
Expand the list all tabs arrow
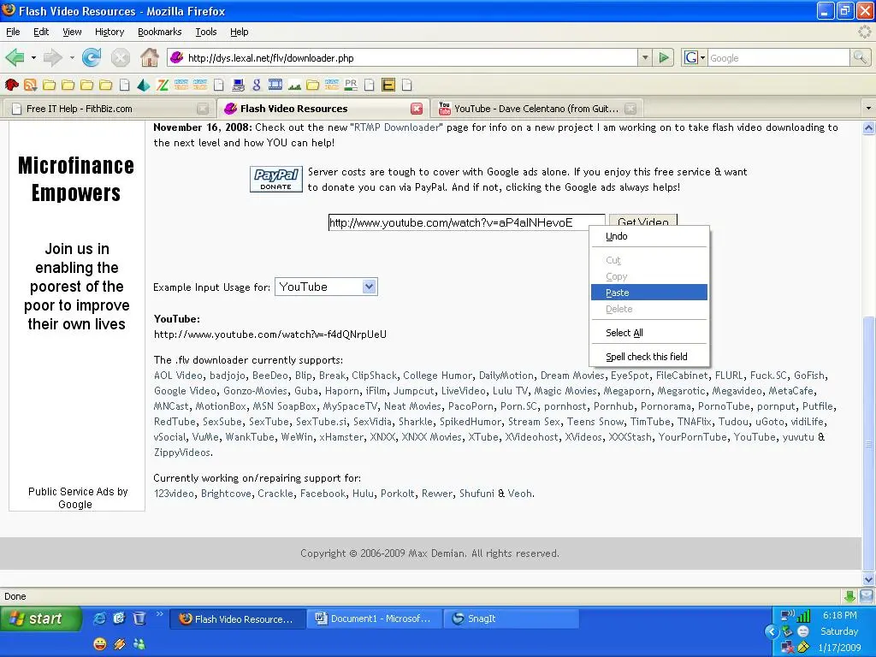click(x=868, y=109)
